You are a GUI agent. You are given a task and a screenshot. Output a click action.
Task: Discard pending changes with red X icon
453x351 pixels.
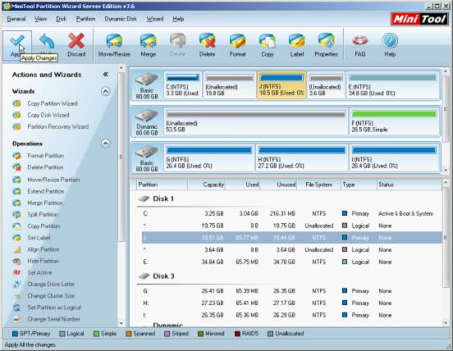coord(76,41)
